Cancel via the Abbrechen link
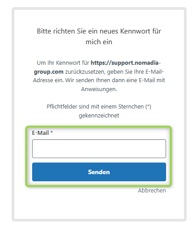Viewport: 196px width, 234px height. coord(152,190)
